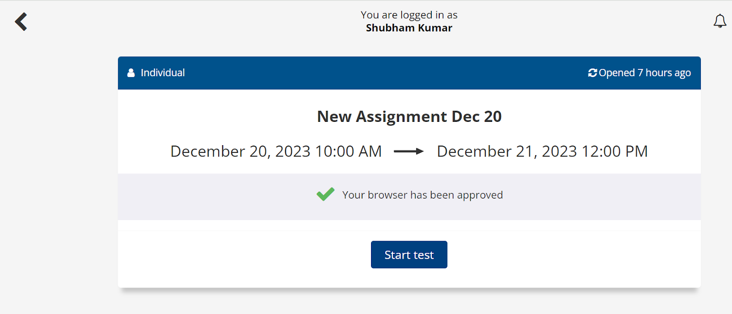Viewport: 732px width, 314px height.
Task: Click the arrow between the two dates
Action: pos(409,151)
